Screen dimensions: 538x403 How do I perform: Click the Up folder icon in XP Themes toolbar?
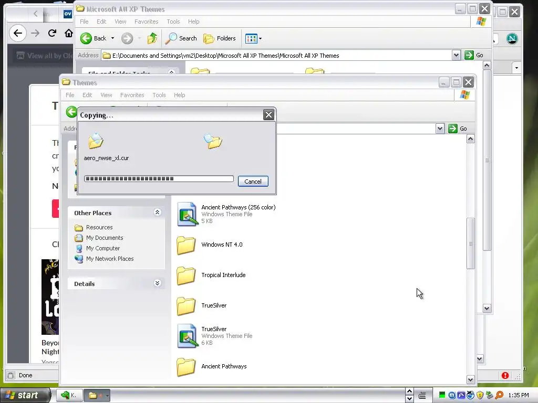pyautogui.click(x=152, y=38)
